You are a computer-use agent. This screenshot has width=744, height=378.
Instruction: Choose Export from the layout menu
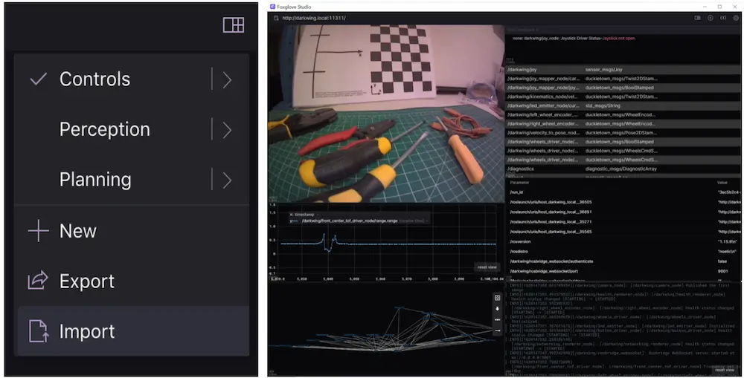133,281
